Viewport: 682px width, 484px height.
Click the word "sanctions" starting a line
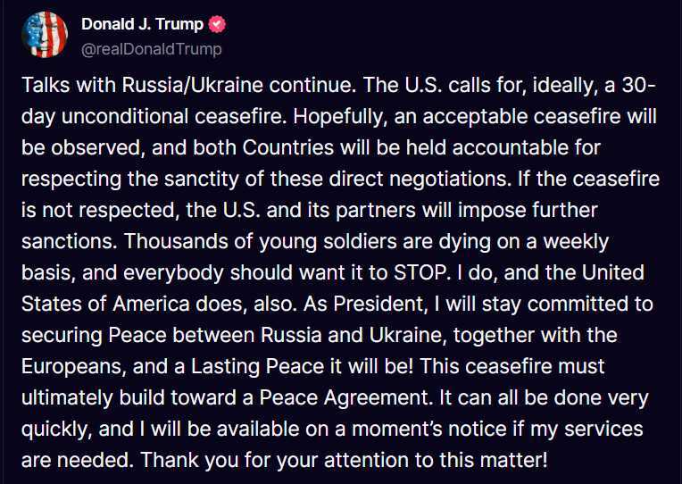67,242
